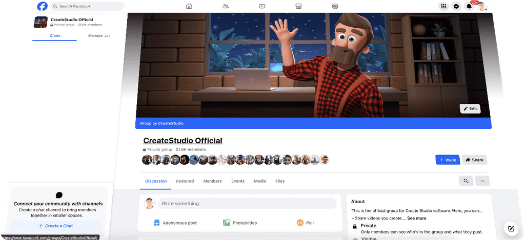Image resolution: width=525 pixels, height=240 pixels.
Task: Open the apps grid menu icon
Action: coord(443,7)
